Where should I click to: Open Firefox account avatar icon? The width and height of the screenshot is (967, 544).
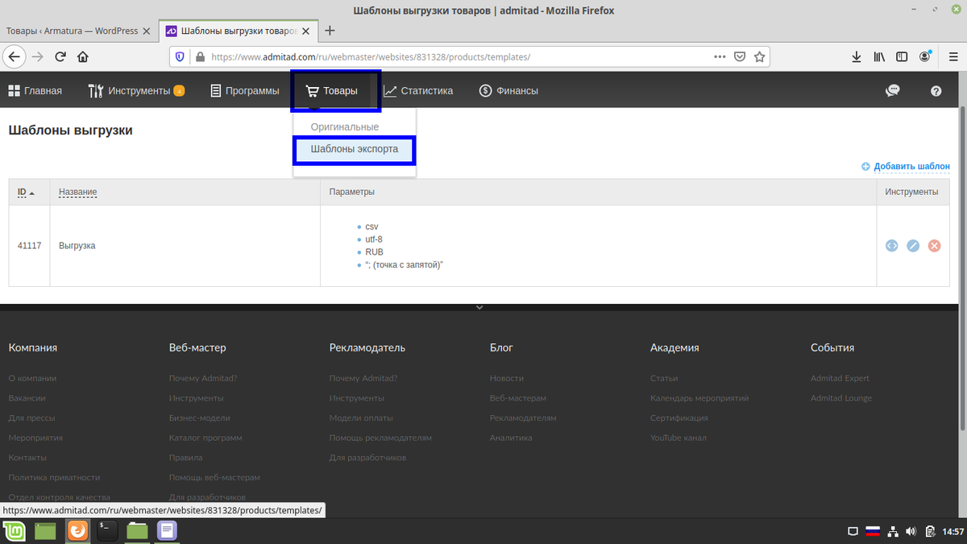(x=926, y=56)
